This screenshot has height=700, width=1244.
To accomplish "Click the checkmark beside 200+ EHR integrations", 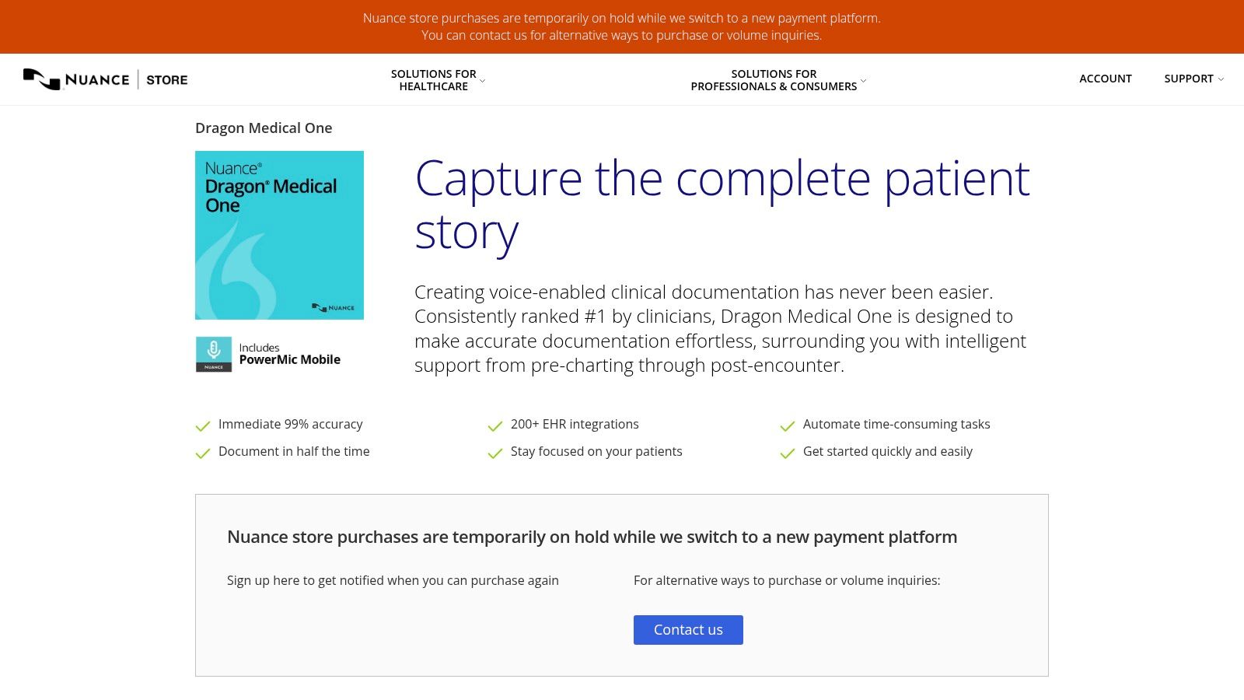I will pos(495,425).
